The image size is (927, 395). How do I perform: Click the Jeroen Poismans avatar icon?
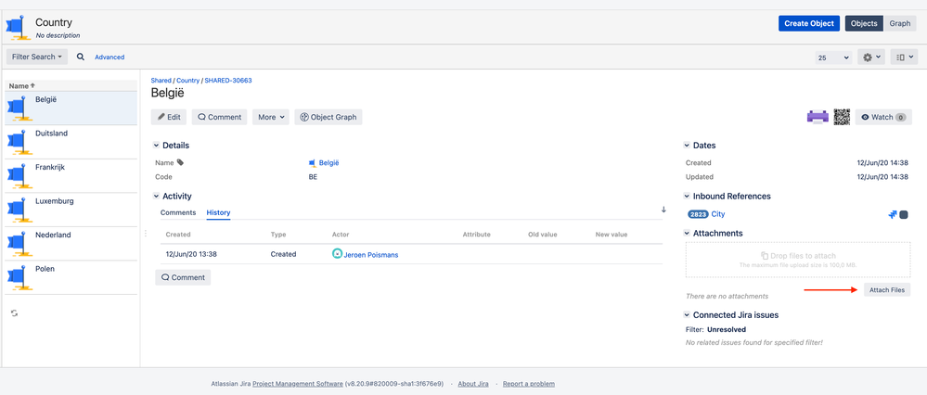click(x=337, y=254)
